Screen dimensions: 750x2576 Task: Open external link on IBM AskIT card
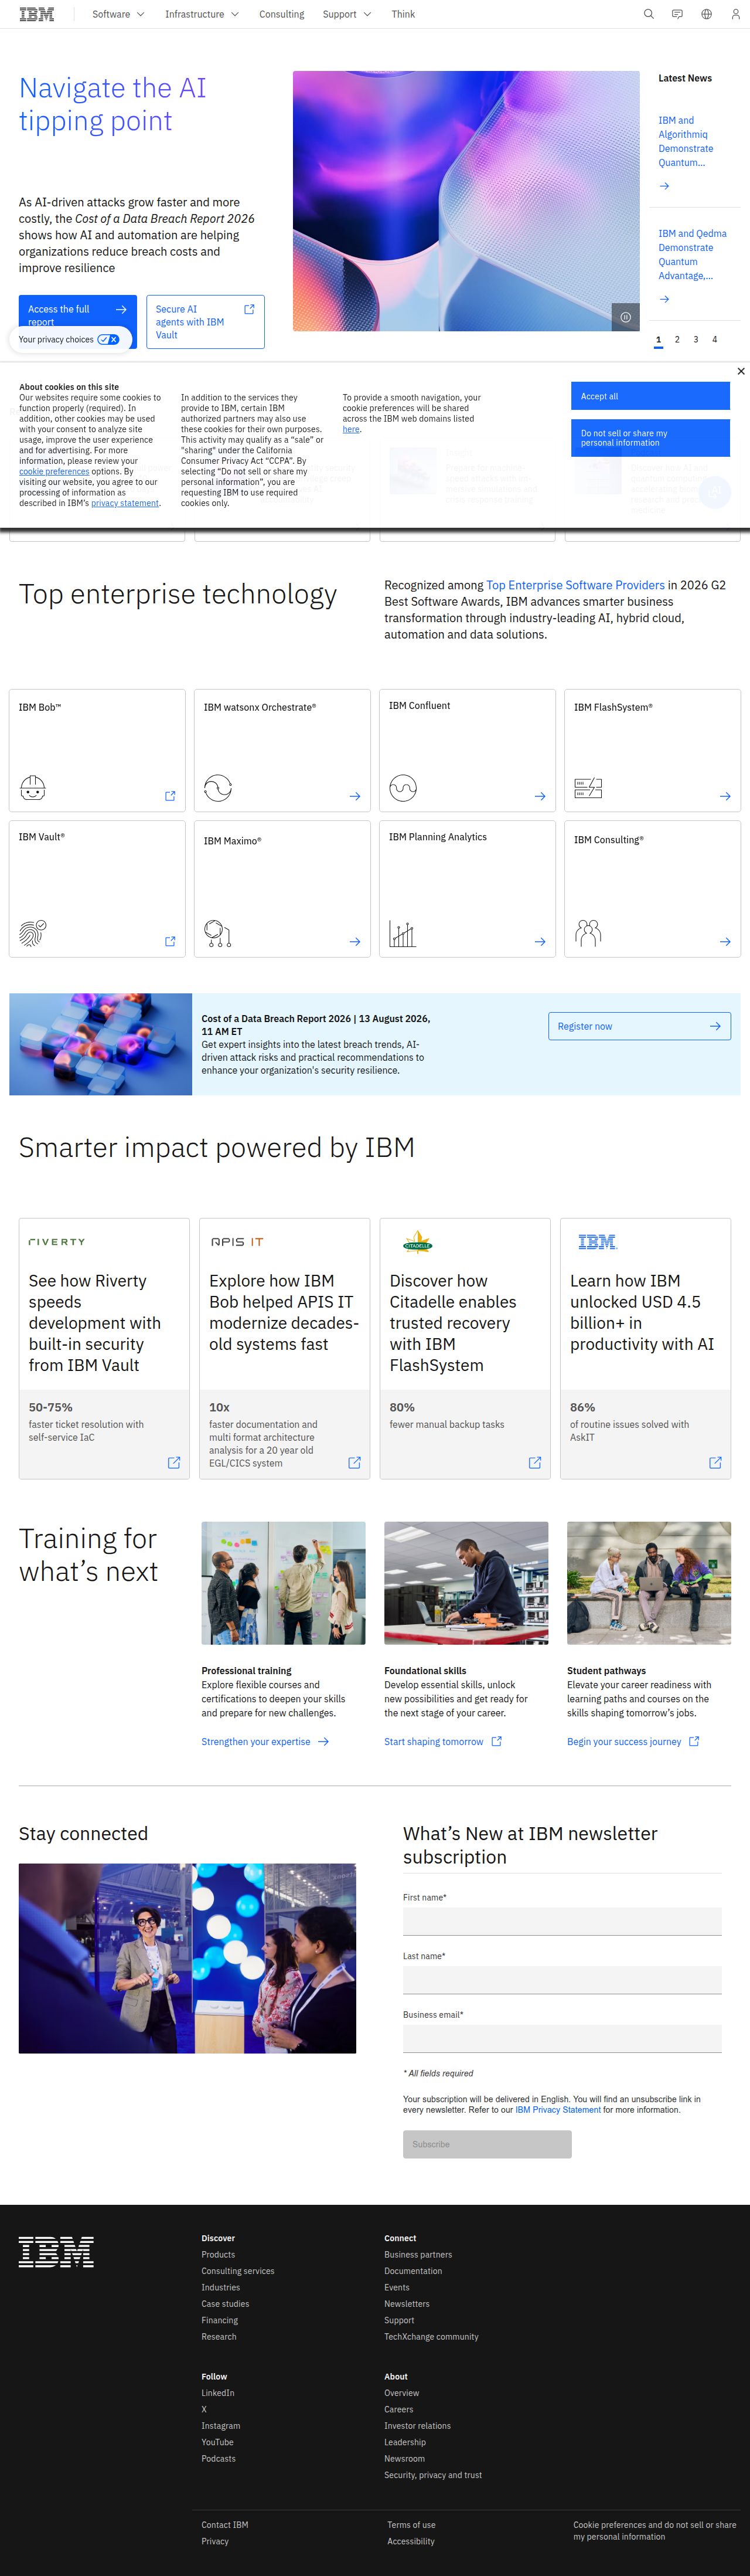coord(715,1462)
